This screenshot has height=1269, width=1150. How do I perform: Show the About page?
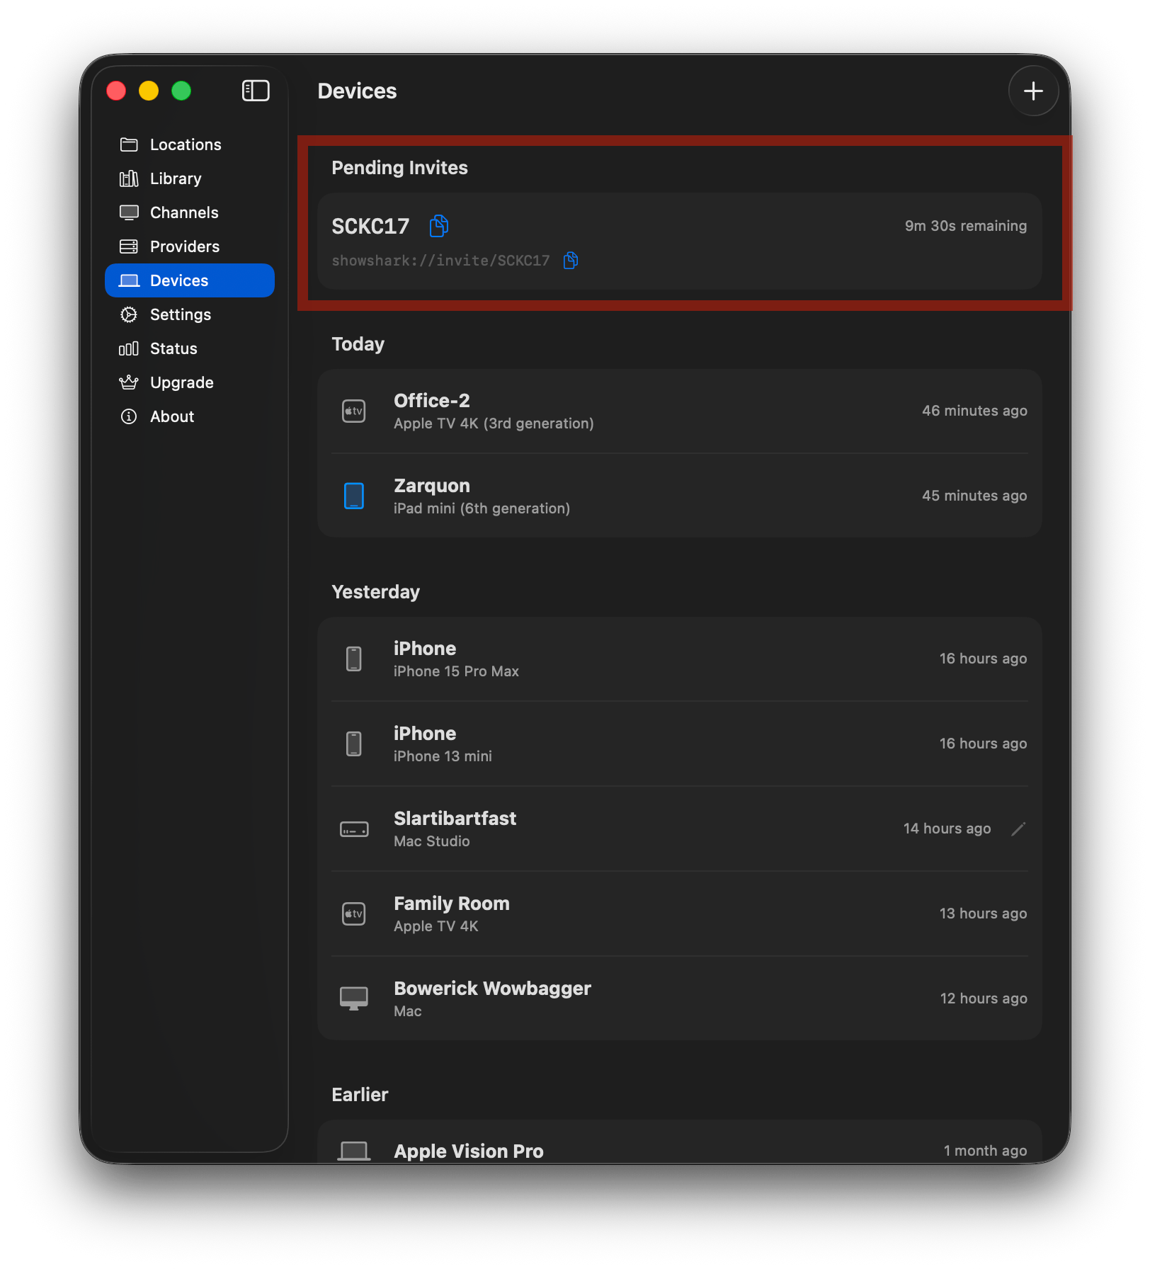[x=172, y=416]
